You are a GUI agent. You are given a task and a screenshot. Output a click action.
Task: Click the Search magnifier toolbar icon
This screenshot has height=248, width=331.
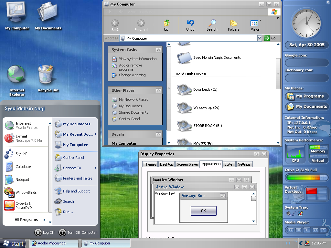(x=212, y=24)
